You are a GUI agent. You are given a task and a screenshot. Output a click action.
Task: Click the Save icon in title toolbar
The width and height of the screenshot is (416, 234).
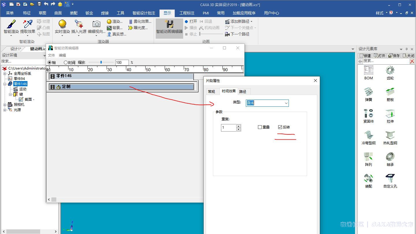(x=39, y=4)
